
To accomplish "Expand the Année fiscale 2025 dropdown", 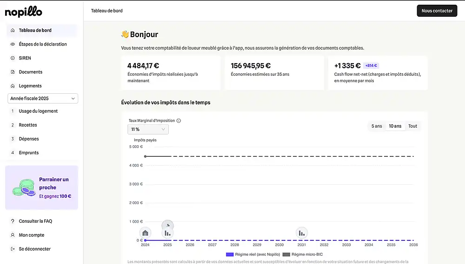I will click(43, 98).
